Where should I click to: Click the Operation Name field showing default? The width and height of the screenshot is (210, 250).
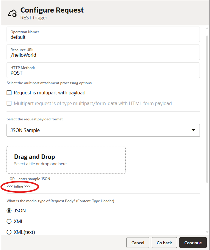103,34
